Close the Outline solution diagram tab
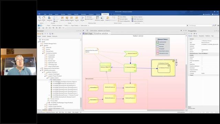Viewport: 220px width, 124px height. tap(110, 33)
